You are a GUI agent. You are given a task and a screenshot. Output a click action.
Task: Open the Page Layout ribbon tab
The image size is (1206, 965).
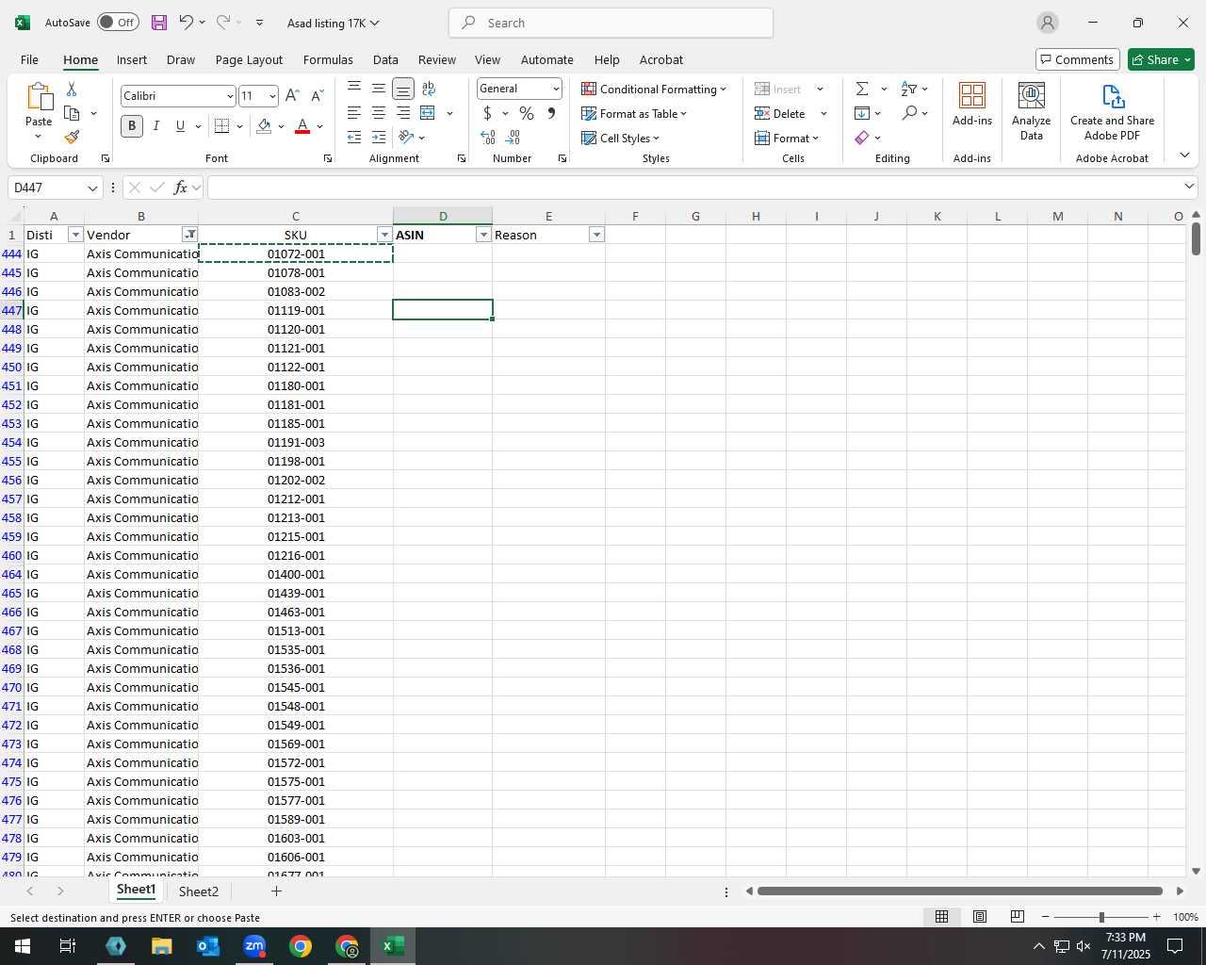[x=249, y=59]
